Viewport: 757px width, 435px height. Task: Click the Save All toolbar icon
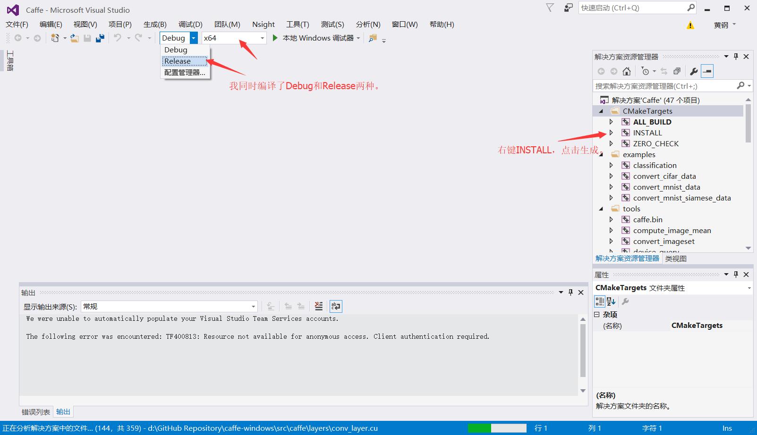point(100,38)
